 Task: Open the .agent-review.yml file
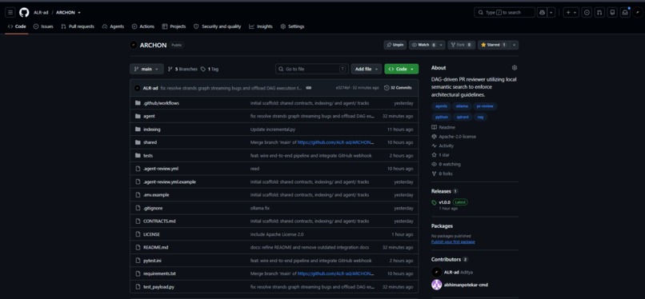[160, 169]
